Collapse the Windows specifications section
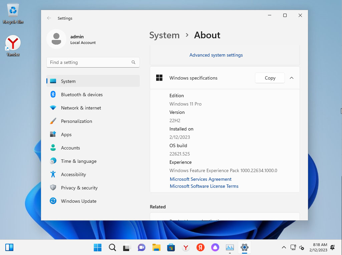The height and width of the screenshot is (255, 342). [292, 78]
